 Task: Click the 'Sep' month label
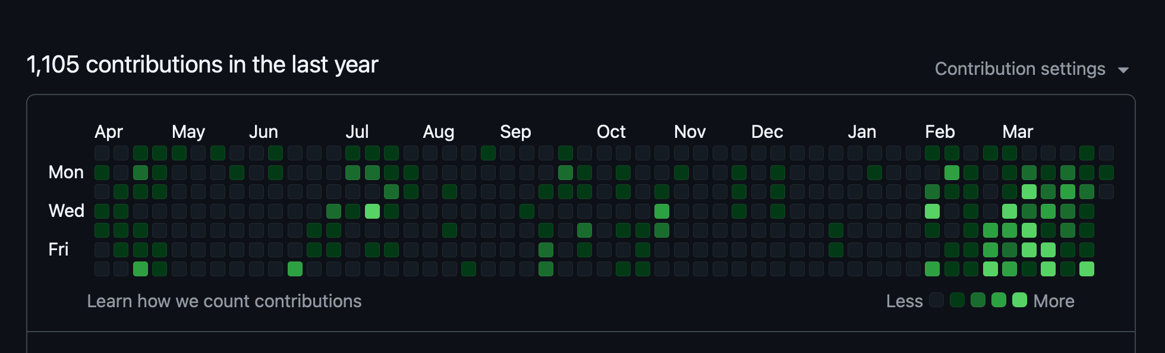515,132
